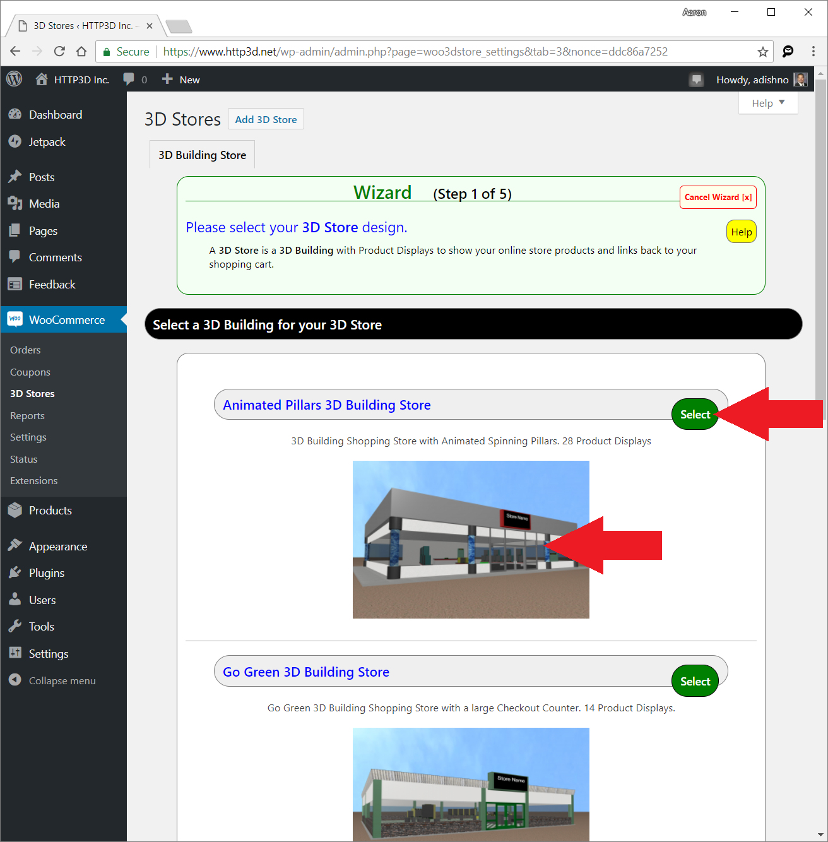Viewport: 828px width, 842px height.
Task: Open Reports under WooCommerce
Action: coord(27,415)
